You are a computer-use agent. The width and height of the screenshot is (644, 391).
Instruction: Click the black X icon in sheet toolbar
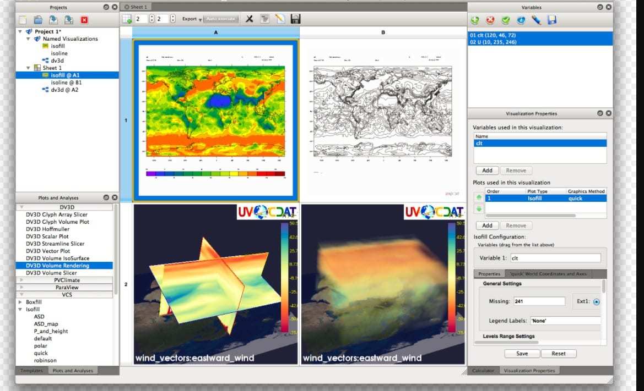tap(249, 19)
